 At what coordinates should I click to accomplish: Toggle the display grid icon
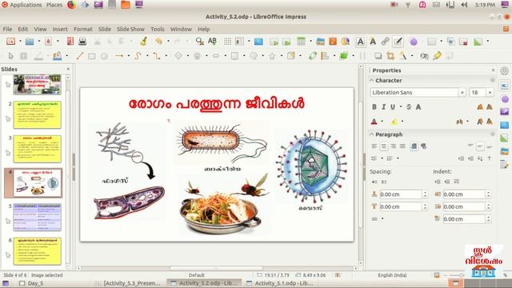[x=227, y=42]
